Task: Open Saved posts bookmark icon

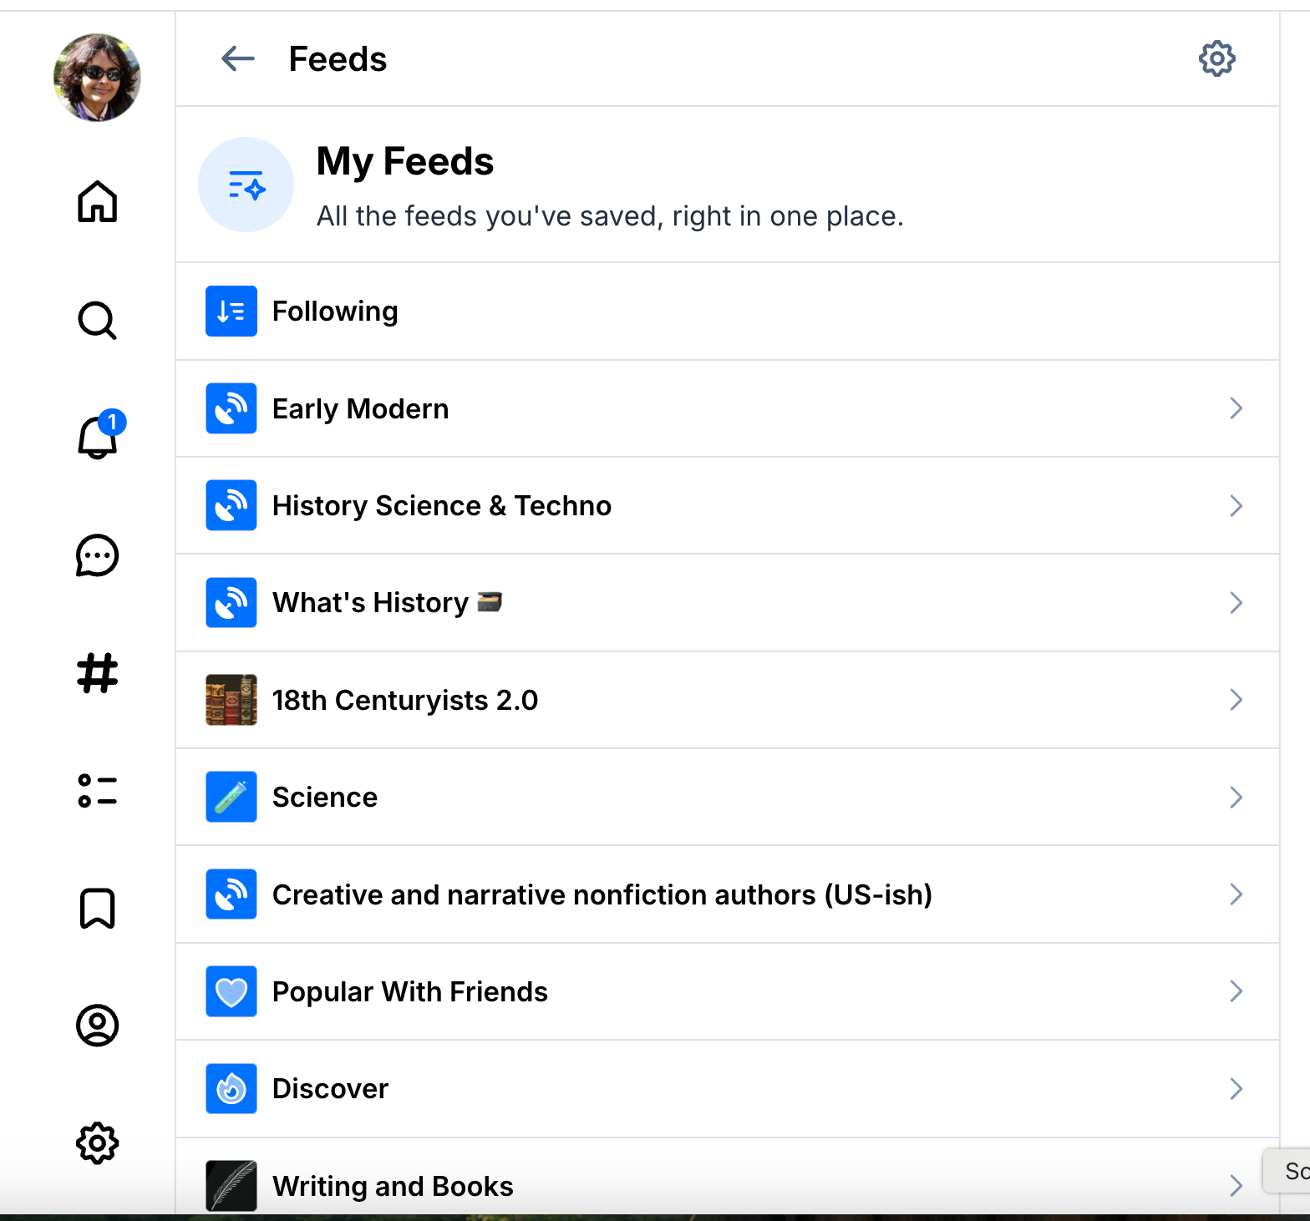Action: pyautogui.click(x=97, y=908)
